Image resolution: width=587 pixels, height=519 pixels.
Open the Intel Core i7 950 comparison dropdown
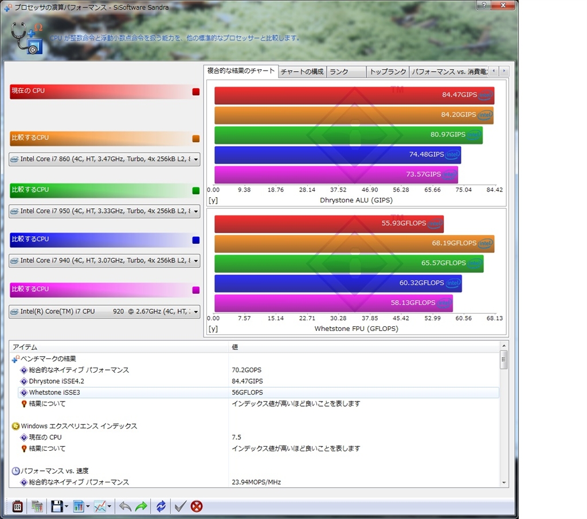click(104, 211)
